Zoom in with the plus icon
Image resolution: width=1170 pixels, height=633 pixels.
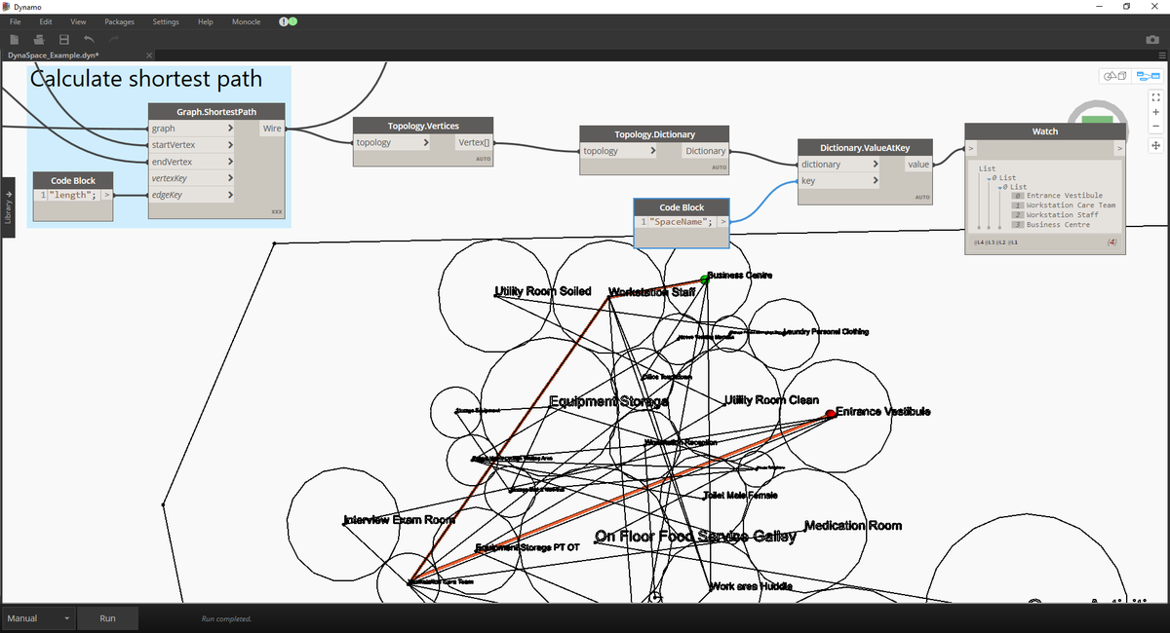coord(1155,112)
